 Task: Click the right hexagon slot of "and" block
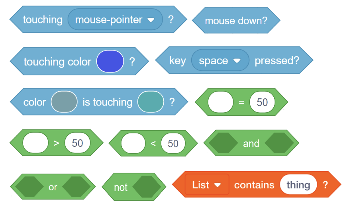click(x=279, y=143)
